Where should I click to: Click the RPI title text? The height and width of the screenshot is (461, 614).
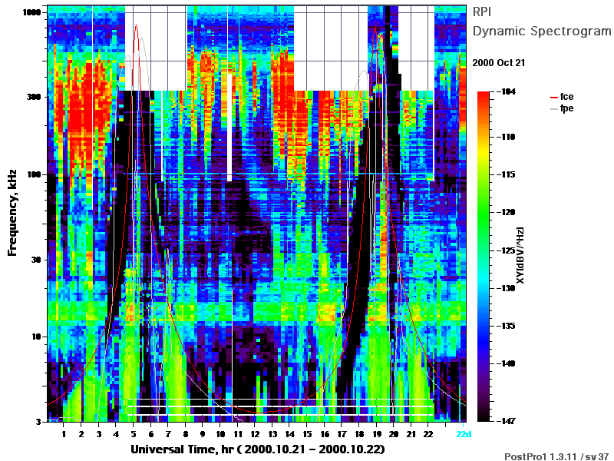point(482,12)
